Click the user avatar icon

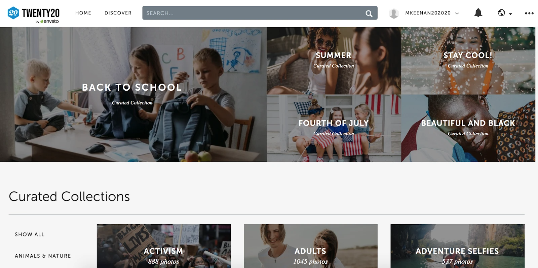pos(394,13)
